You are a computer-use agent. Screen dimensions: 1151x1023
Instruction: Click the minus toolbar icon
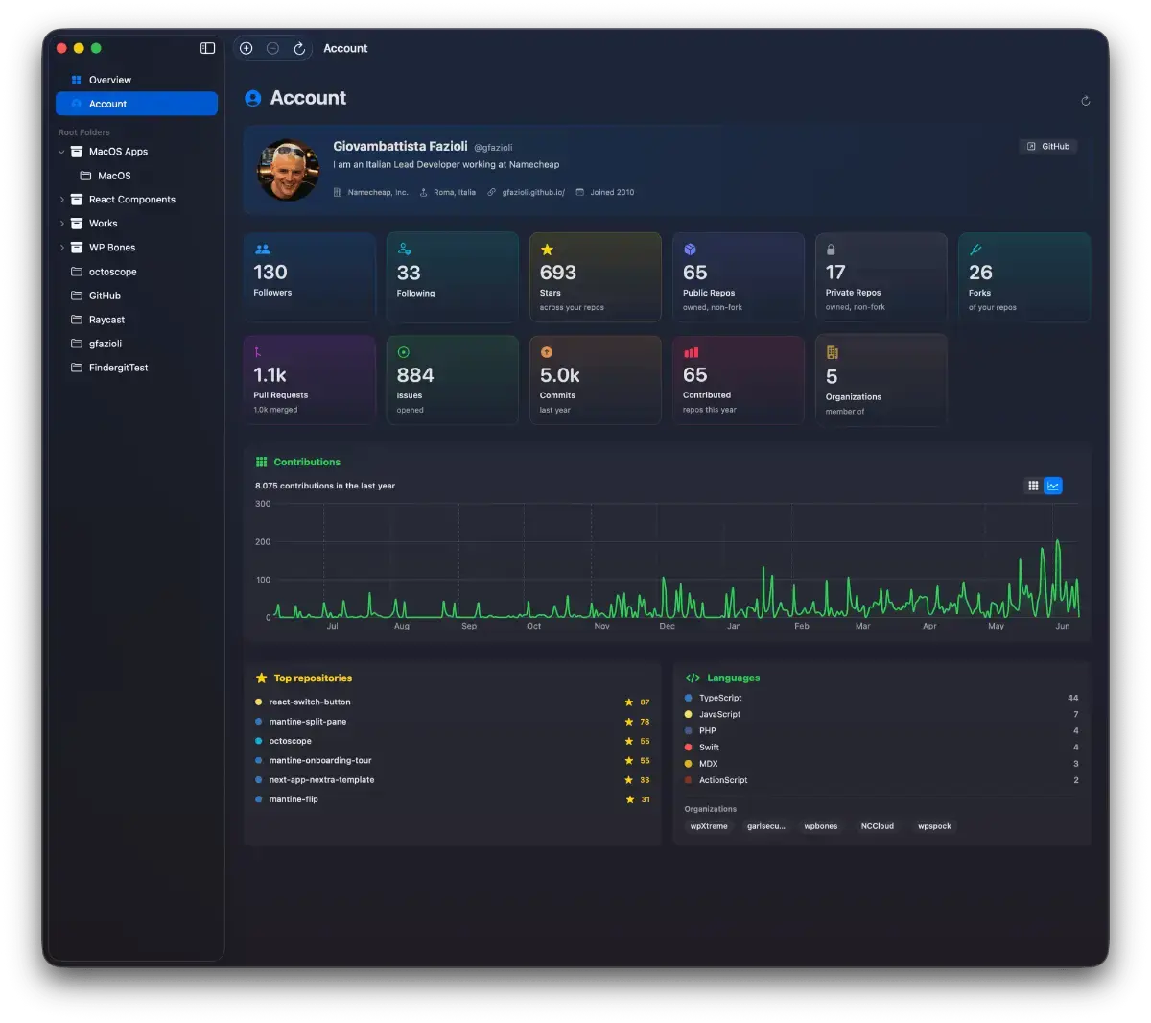pos(272,48)
